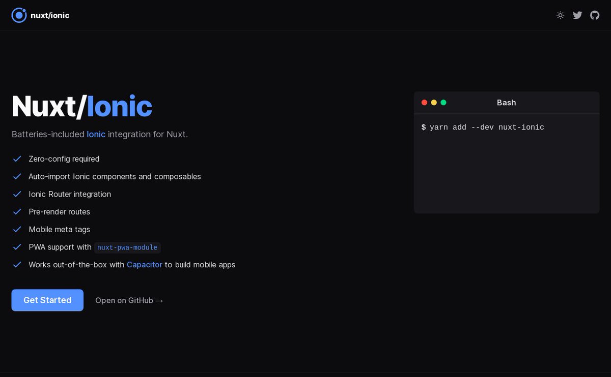
Task: Toggle the light/dark theme sun icon
Action: pos(560,15)
